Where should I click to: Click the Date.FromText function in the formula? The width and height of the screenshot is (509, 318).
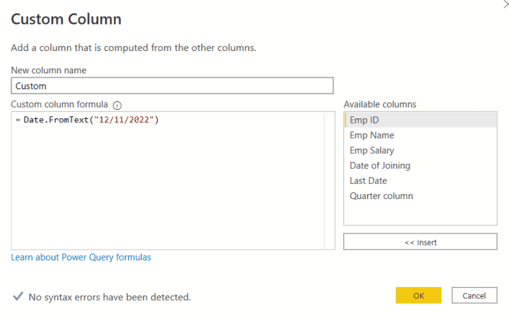(x=56, y=120)
